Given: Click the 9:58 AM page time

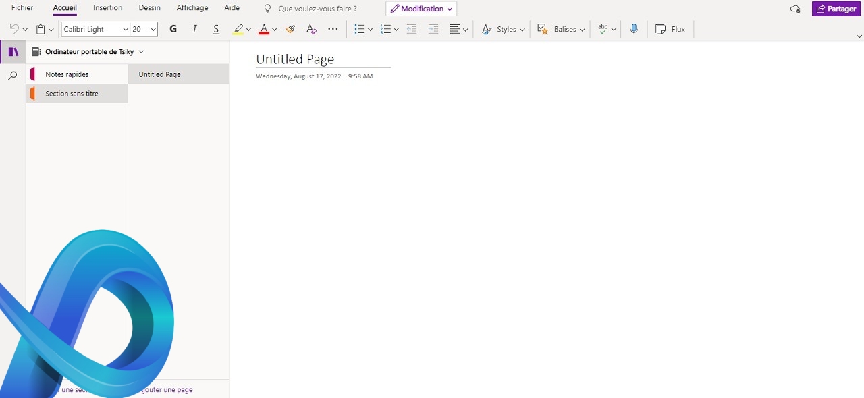Looking at the screenshot, I should point(360,76).
